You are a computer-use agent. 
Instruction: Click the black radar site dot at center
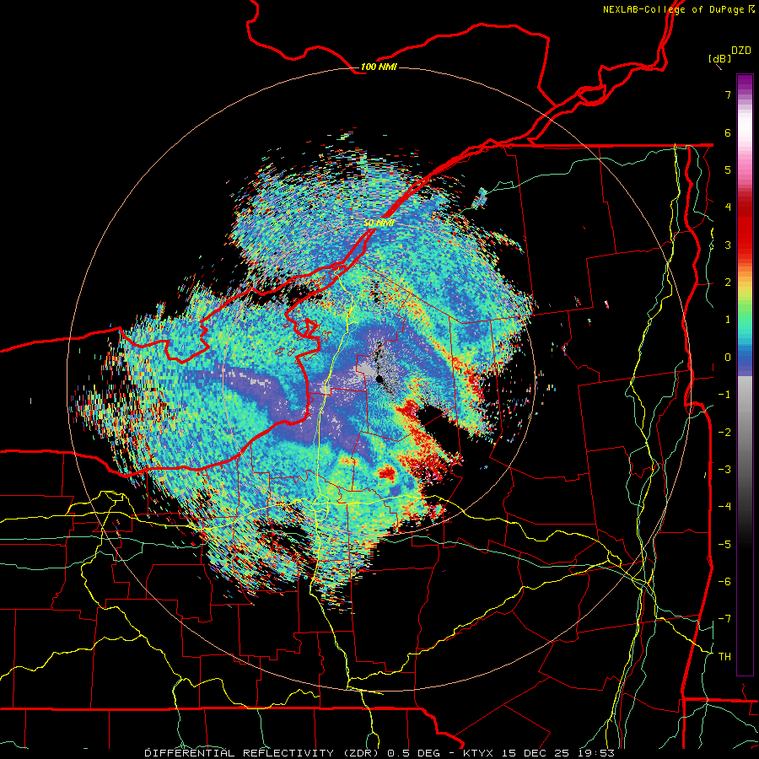tap(379, 379)
